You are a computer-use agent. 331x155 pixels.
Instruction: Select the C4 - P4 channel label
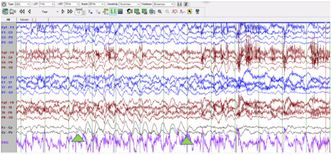7,62
